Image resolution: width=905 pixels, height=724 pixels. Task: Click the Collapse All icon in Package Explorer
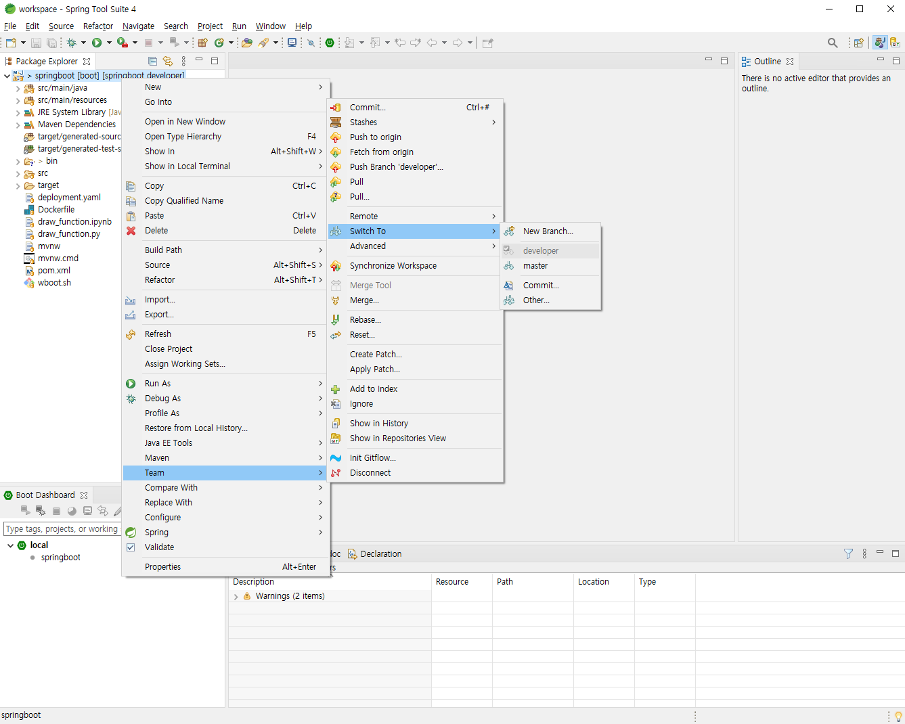coord(152,61)
